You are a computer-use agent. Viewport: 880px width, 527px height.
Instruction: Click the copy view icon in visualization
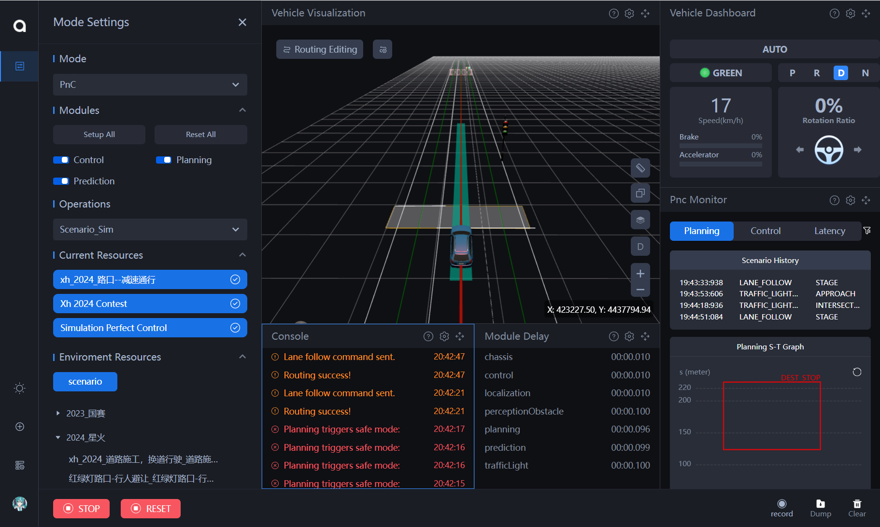point(640,194)
